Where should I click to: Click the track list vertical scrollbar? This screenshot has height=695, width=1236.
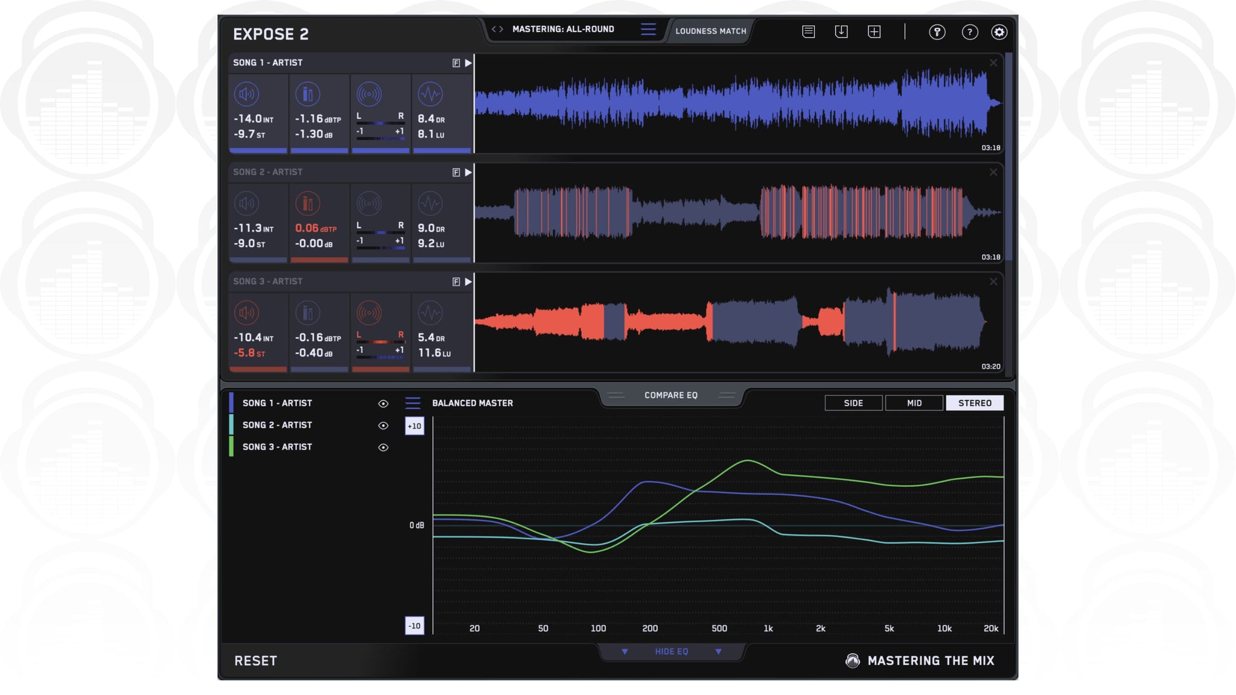(x=1008, y=157)
